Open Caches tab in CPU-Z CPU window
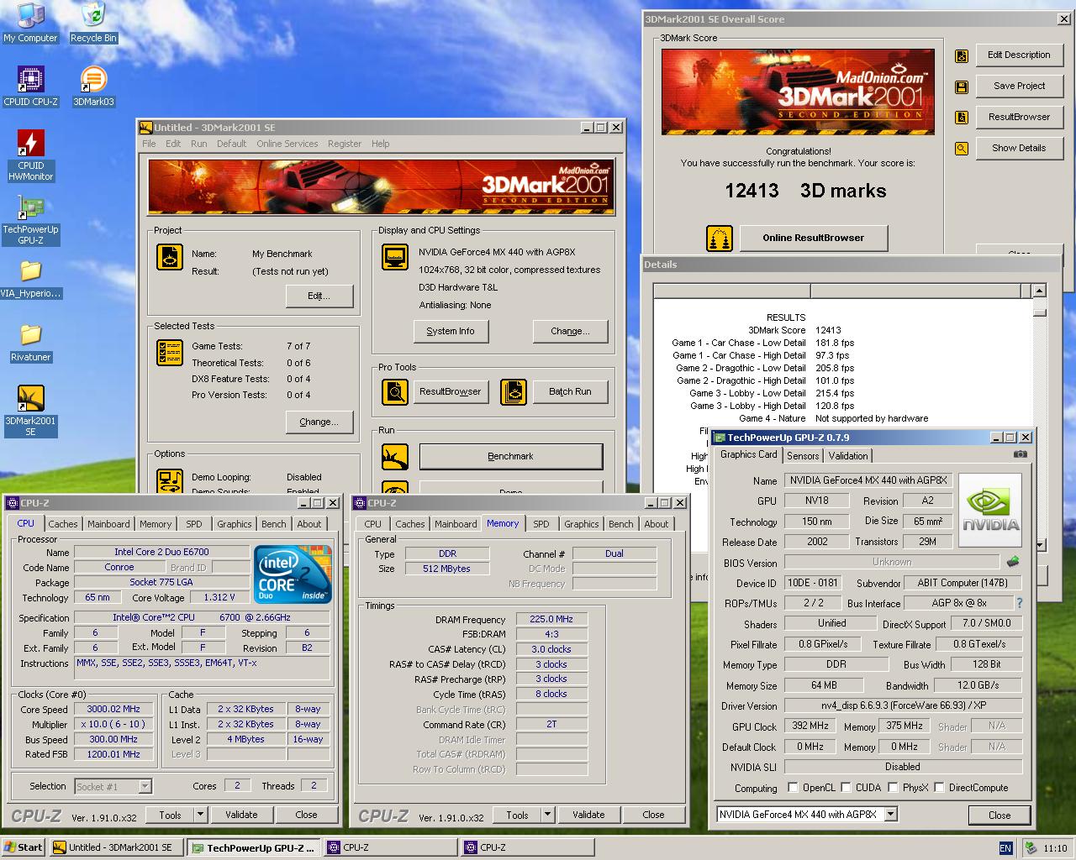This screenshot has width=1076, height=860. 63,524
